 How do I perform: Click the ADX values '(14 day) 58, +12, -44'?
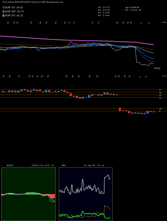point(94,165)
